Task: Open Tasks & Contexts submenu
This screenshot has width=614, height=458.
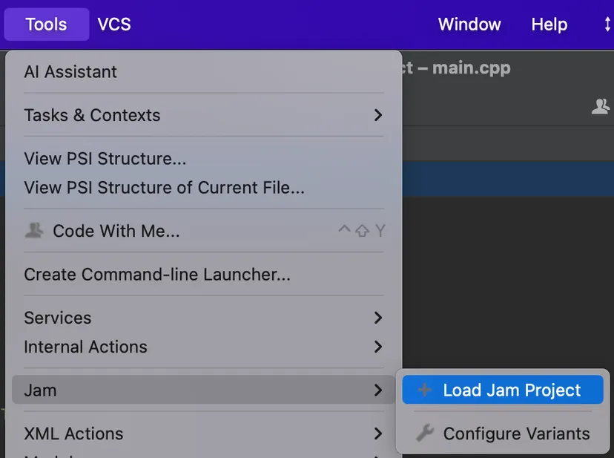Action: [x=204, y=115]
